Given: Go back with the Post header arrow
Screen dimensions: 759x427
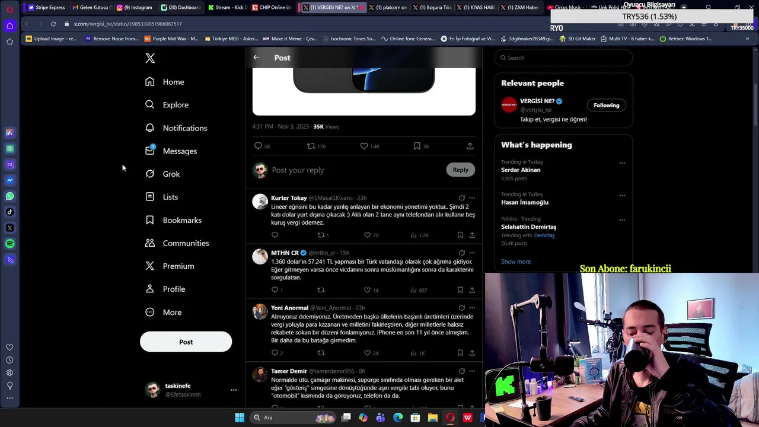Looking at the screenshot, I should 256,58.
